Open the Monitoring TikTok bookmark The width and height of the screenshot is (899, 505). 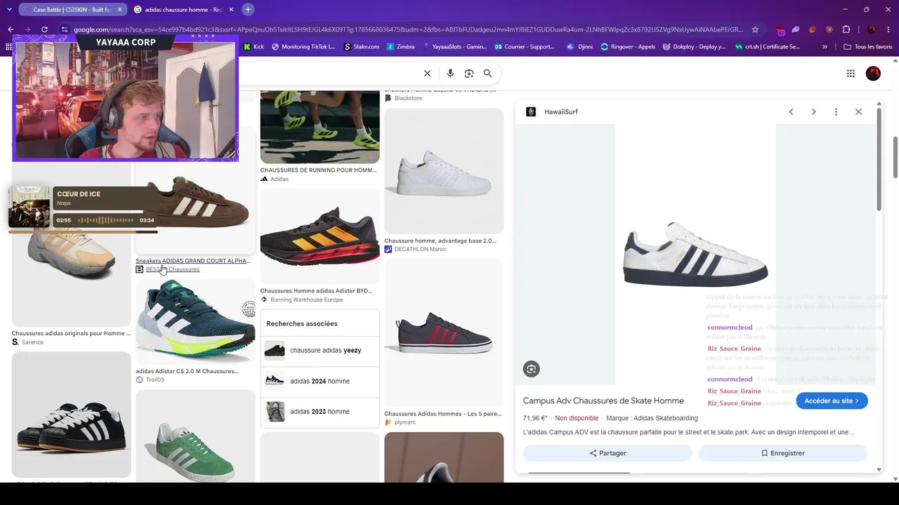303,47
